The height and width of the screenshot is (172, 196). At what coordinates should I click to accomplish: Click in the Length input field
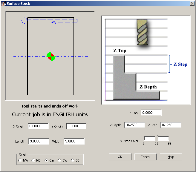click(x=39, y=141)
